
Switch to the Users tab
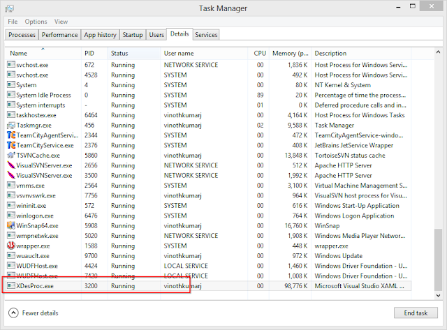(156, 35)
